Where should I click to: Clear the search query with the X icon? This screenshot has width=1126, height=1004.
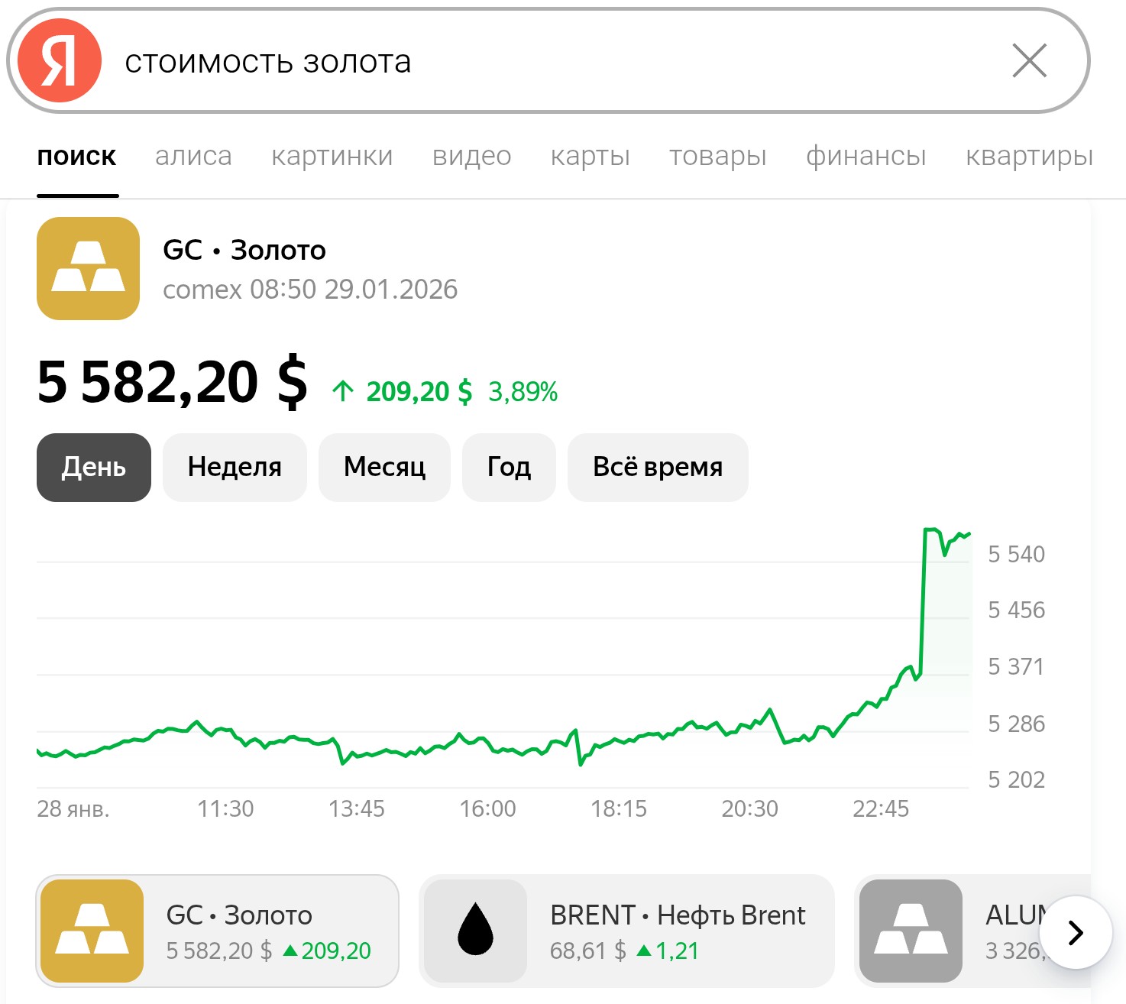point(1029,61)
